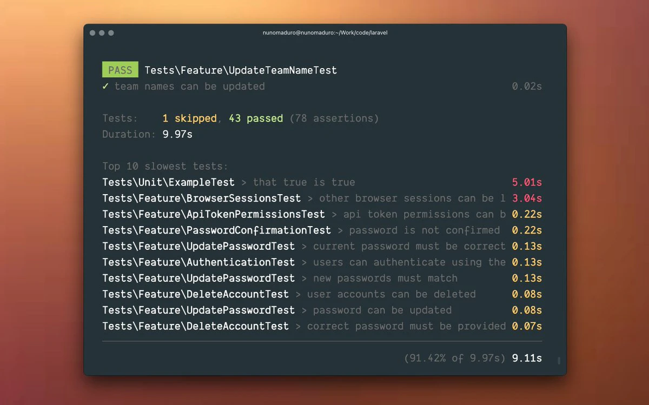Click 'new passwords must match' description
The width and height of the screenshot is (649, 405).
385,278
